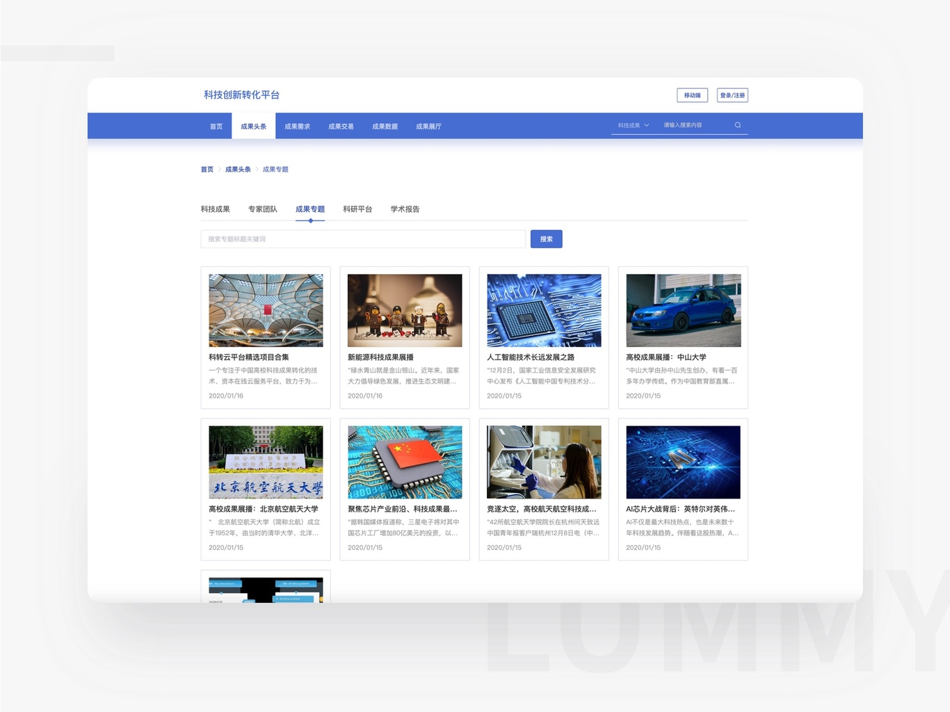950x712 pixels.
Task: Click the title AI芯片大战背后：英特尔对英伟…
Action: [680, 510]
